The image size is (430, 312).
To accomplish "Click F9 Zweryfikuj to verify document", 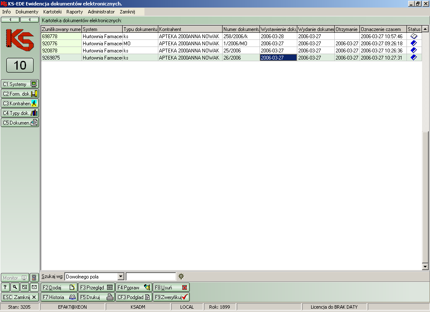I will click(171, 297).
